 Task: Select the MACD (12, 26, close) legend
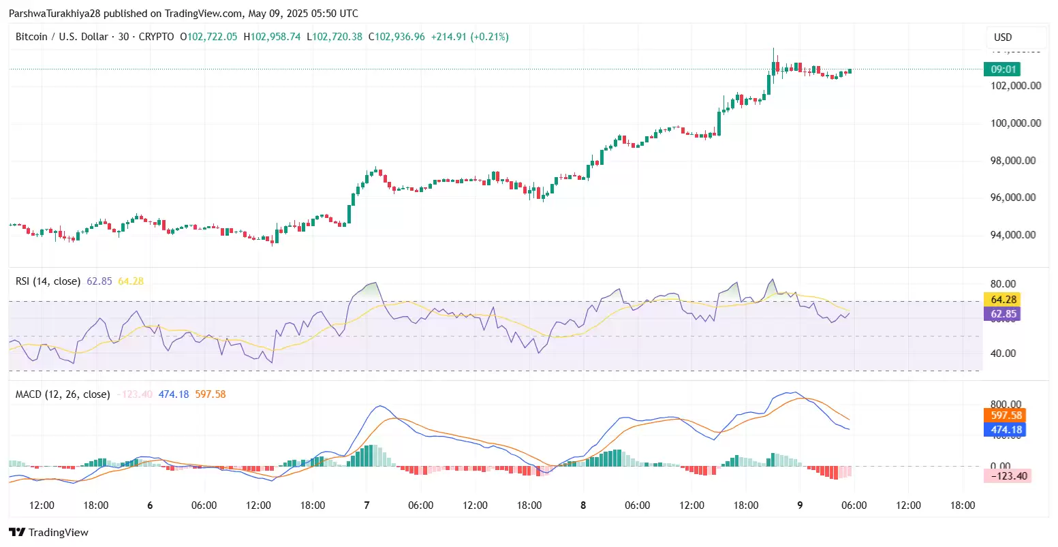63,394
